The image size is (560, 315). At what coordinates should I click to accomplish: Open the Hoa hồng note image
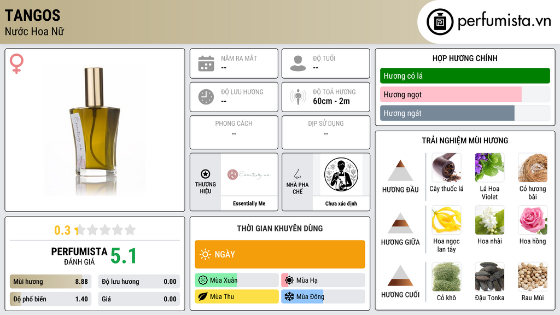(533, 220)
